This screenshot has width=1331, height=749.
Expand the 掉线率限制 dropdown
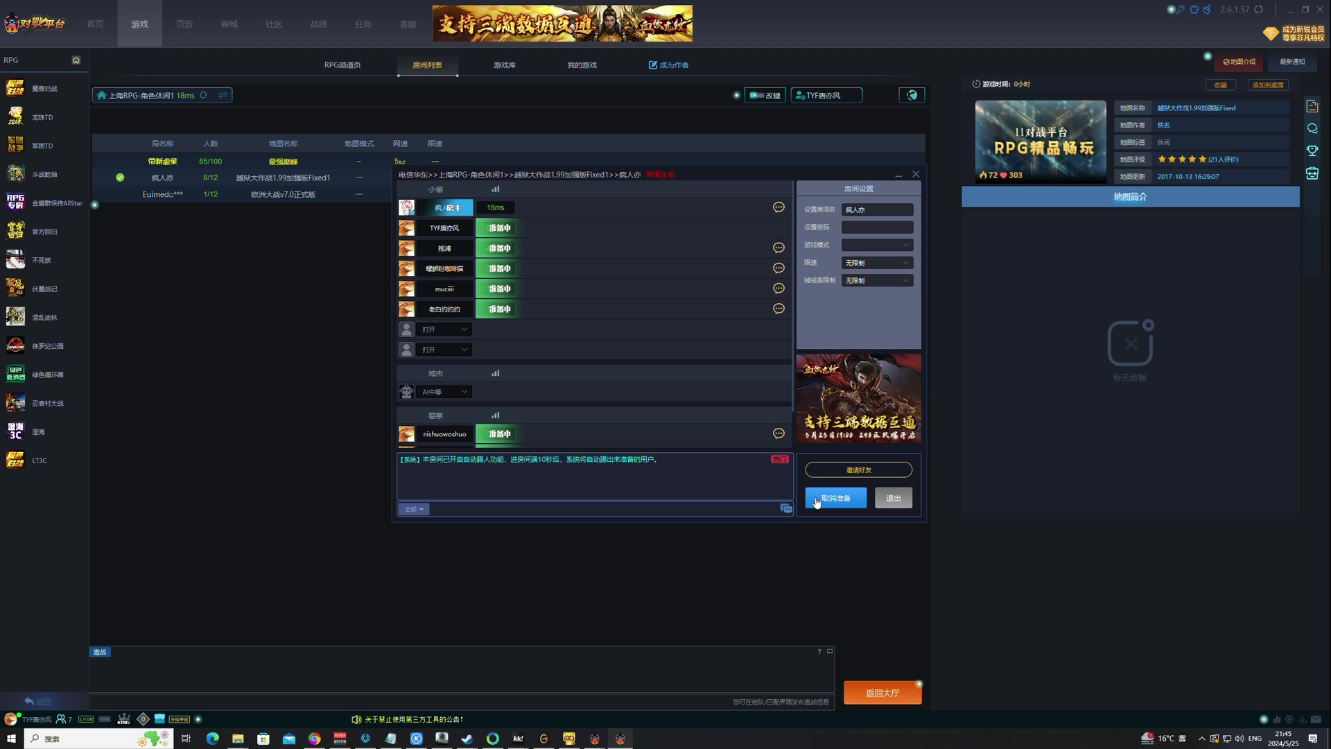[x=877, y=281]
